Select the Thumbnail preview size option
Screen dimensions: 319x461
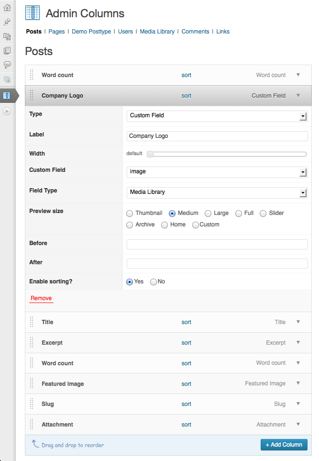130,213
